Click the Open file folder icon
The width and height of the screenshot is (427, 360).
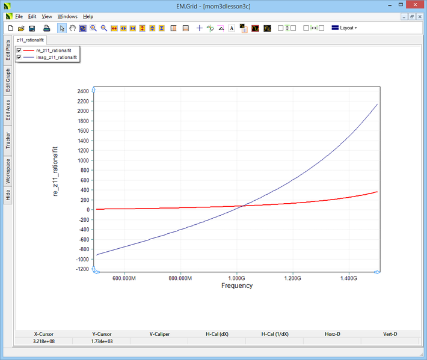[21, 28]
